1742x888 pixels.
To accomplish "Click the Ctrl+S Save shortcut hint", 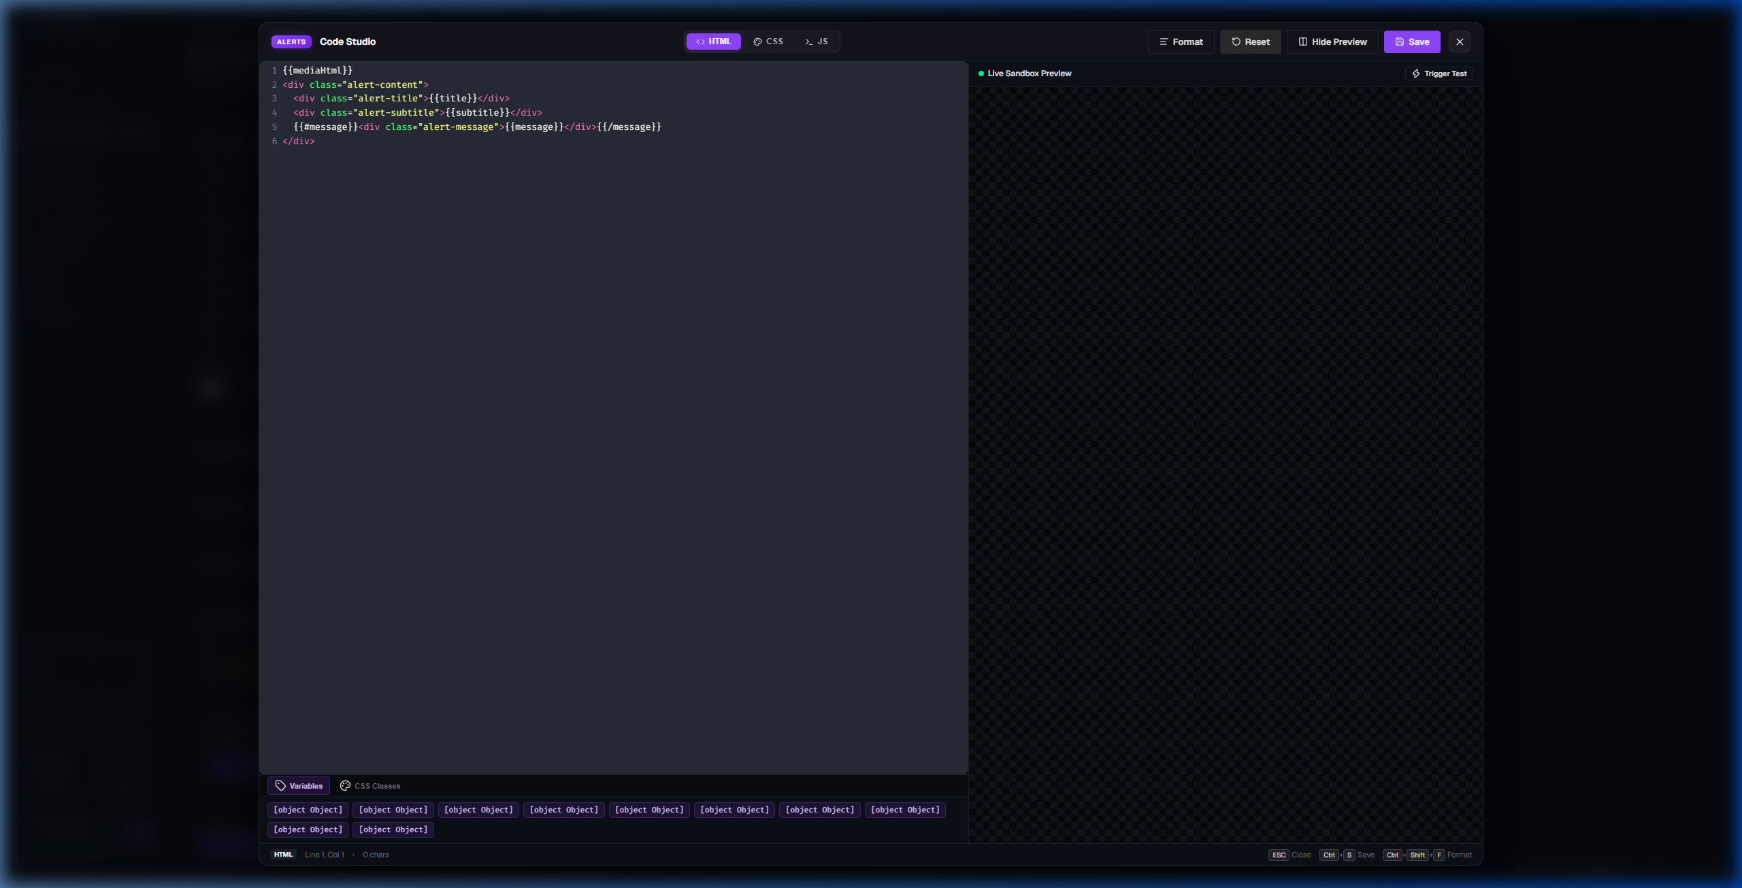I will (x=1347, y=855).
